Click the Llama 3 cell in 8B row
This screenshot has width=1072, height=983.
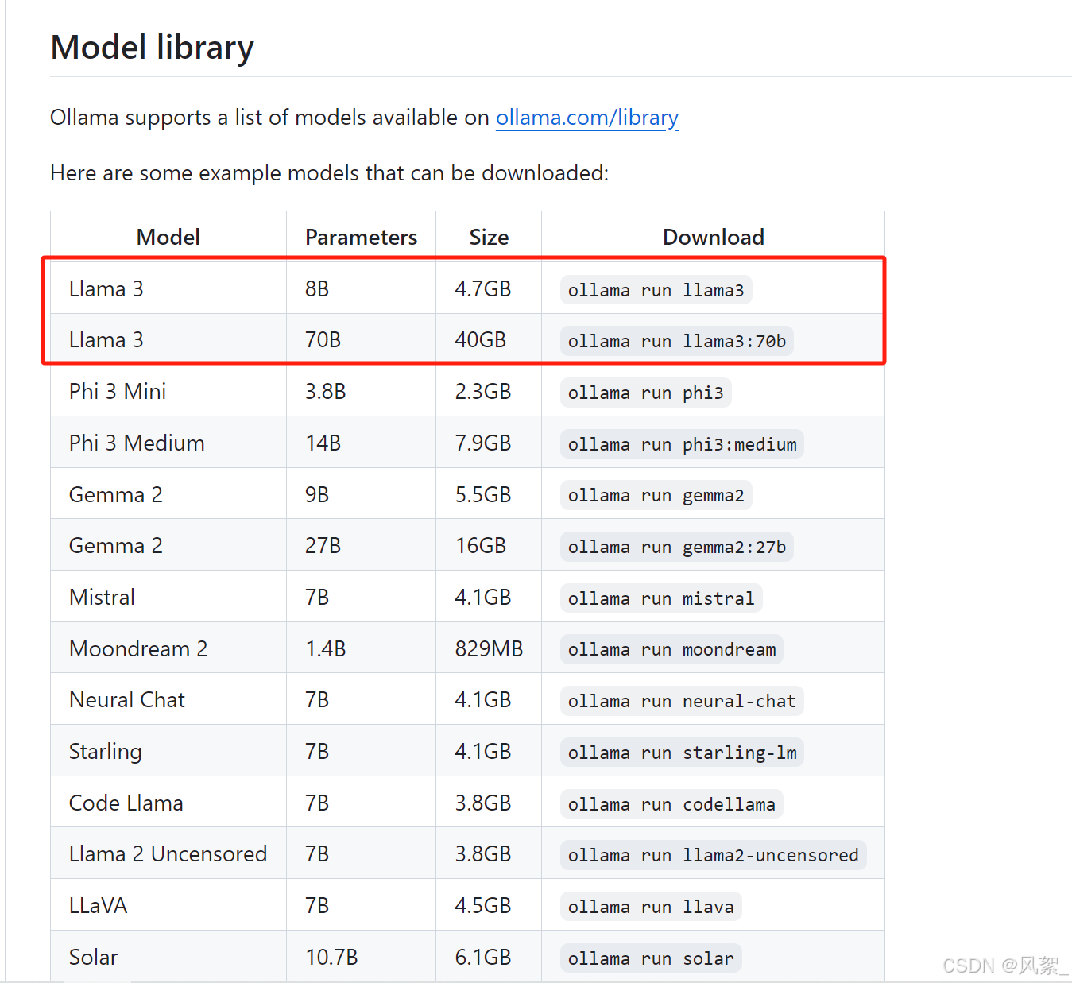[106, 288]
